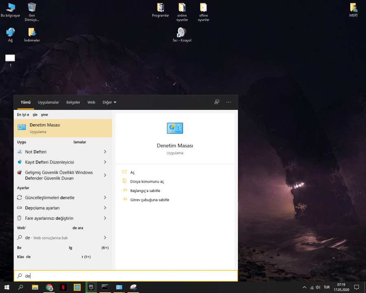Click the large Denetim Masası preview icon
The height and width of the screenshot is (293, 366).
(175, 128)
